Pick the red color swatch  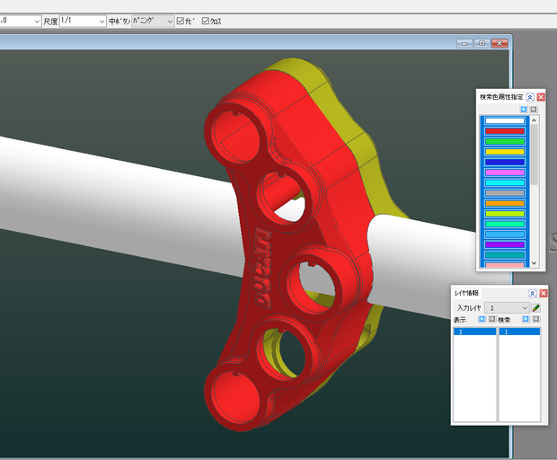point(505,131)
